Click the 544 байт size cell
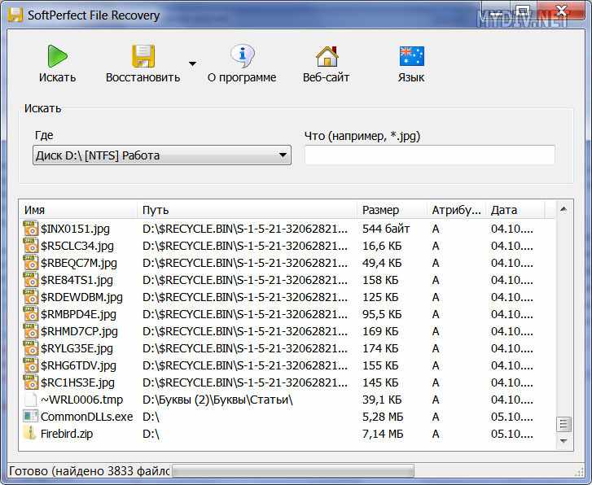The height and width of the screenshot is (485, 592). [386, 229]
